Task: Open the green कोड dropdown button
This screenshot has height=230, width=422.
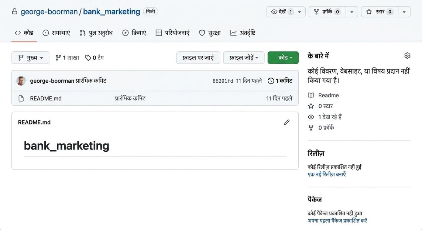Action: 283,58
